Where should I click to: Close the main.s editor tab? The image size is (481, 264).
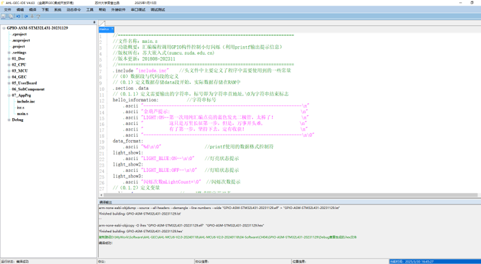pos(111,29)
